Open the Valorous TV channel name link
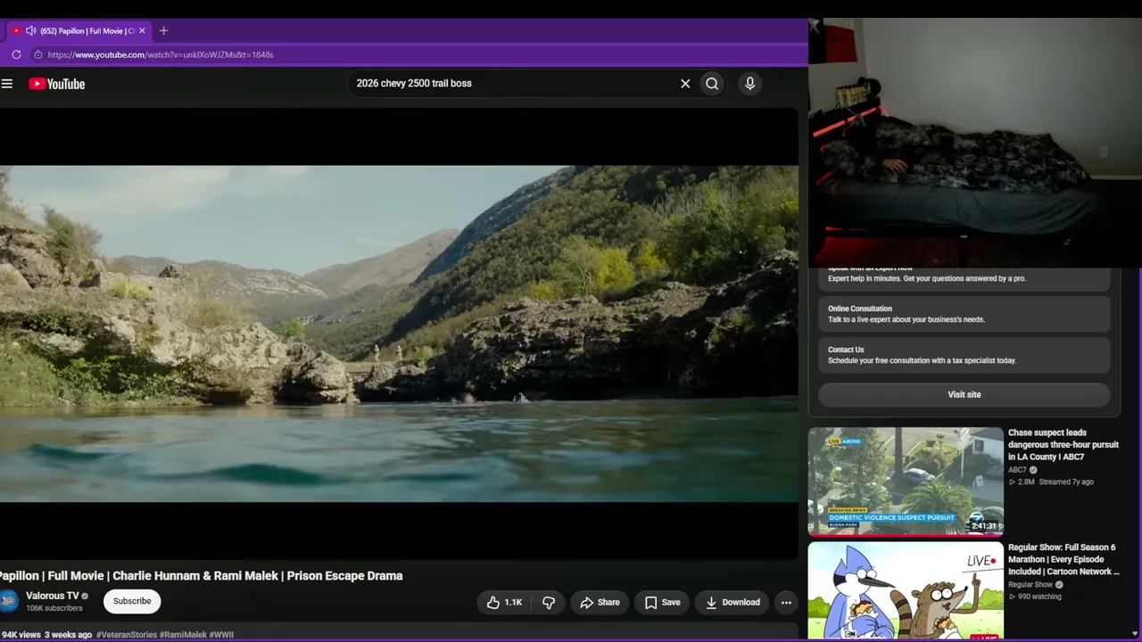The width and height of the screenshot is (1142, 642). (53, 596)
